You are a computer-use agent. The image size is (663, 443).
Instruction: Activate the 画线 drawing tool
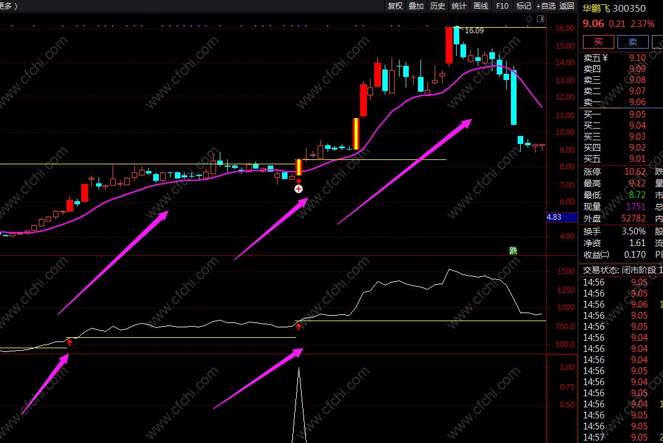coord(481,6)
